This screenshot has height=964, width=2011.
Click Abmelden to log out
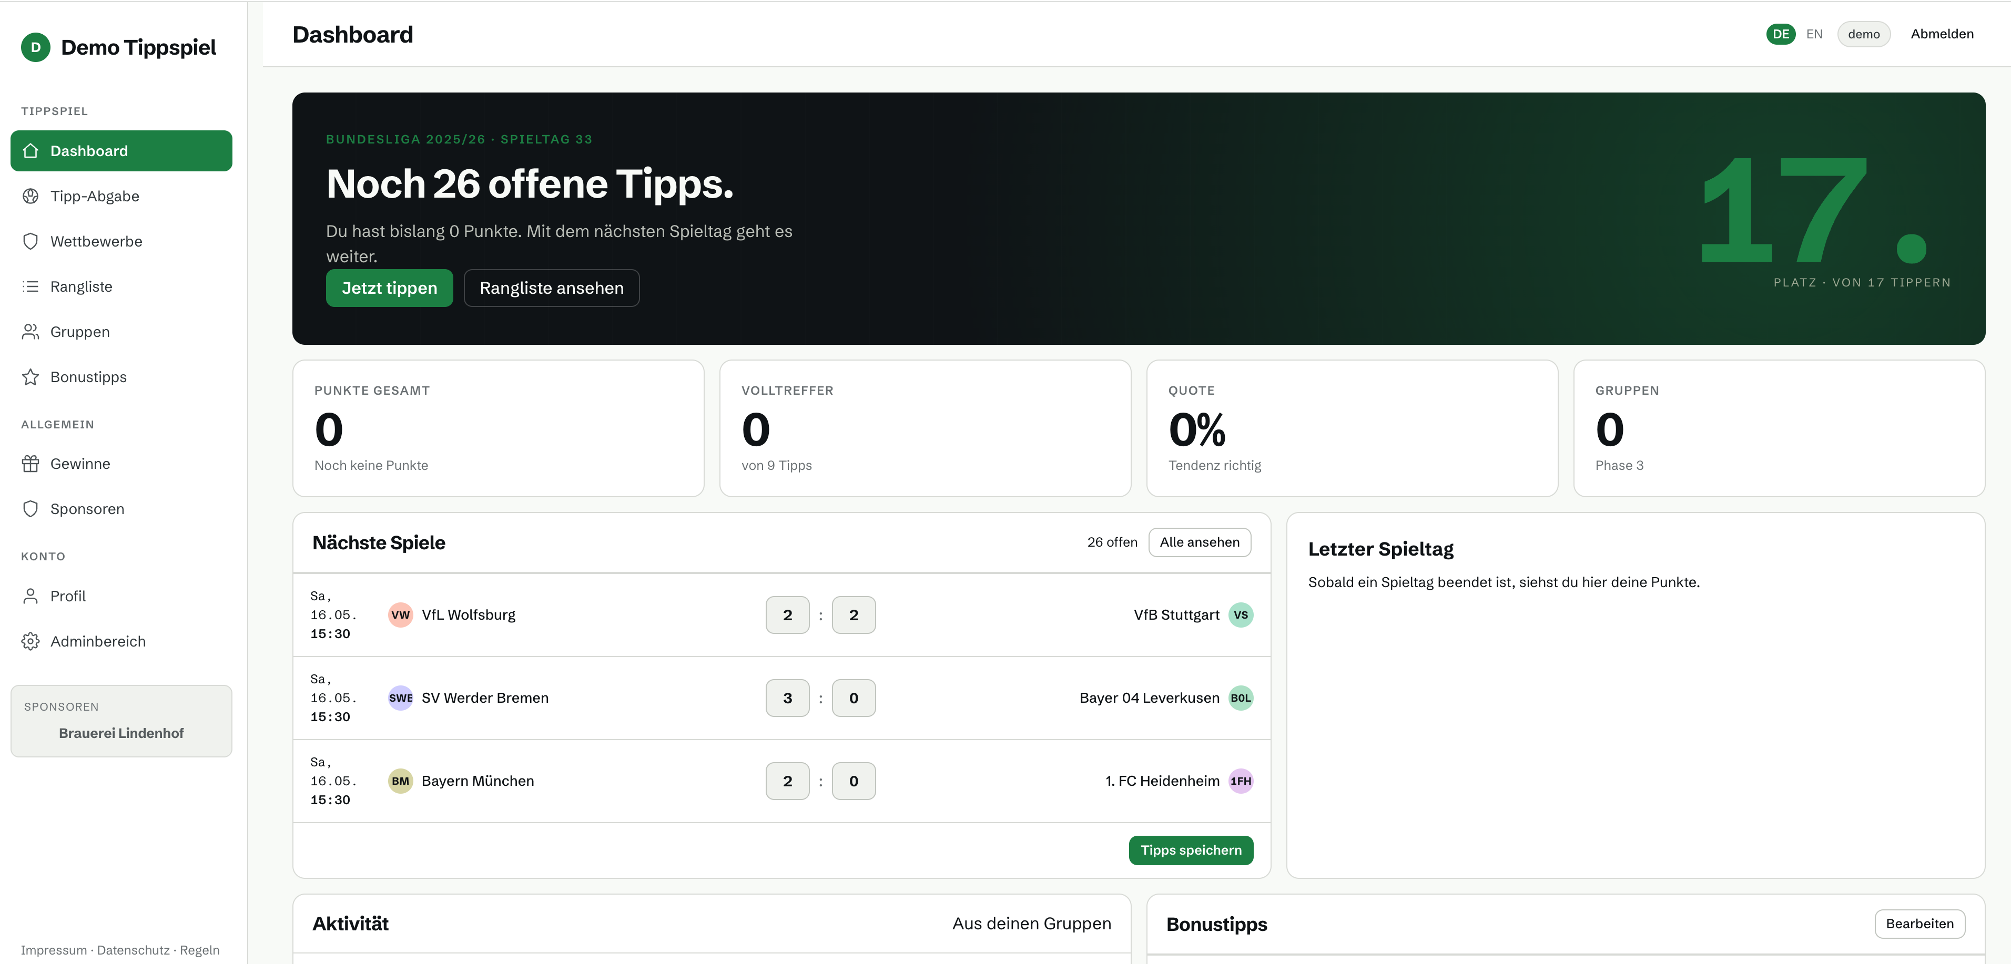coord(1942,34)
